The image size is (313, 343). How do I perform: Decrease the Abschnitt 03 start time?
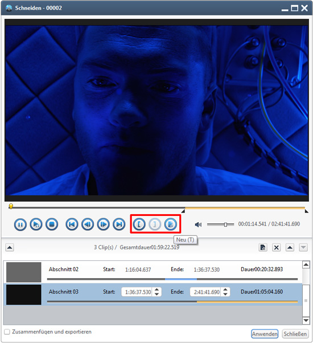click(x=157, y=294)
